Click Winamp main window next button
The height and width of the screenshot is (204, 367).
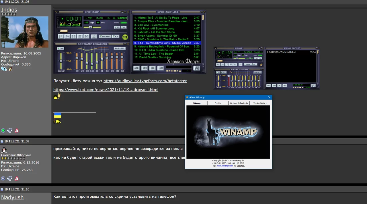tap(235, 64)
